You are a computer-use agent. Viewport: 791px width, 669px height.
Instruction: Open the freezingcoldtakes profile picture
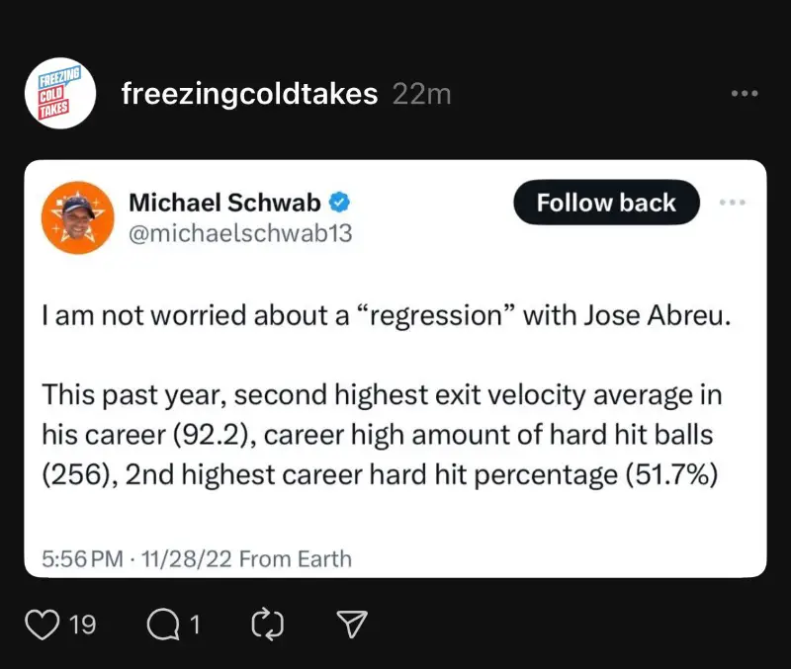click(58, 94)
